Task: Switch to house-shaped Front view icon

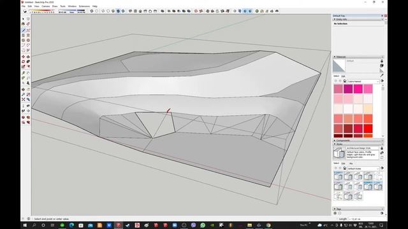Action: [x=140, y=11]
